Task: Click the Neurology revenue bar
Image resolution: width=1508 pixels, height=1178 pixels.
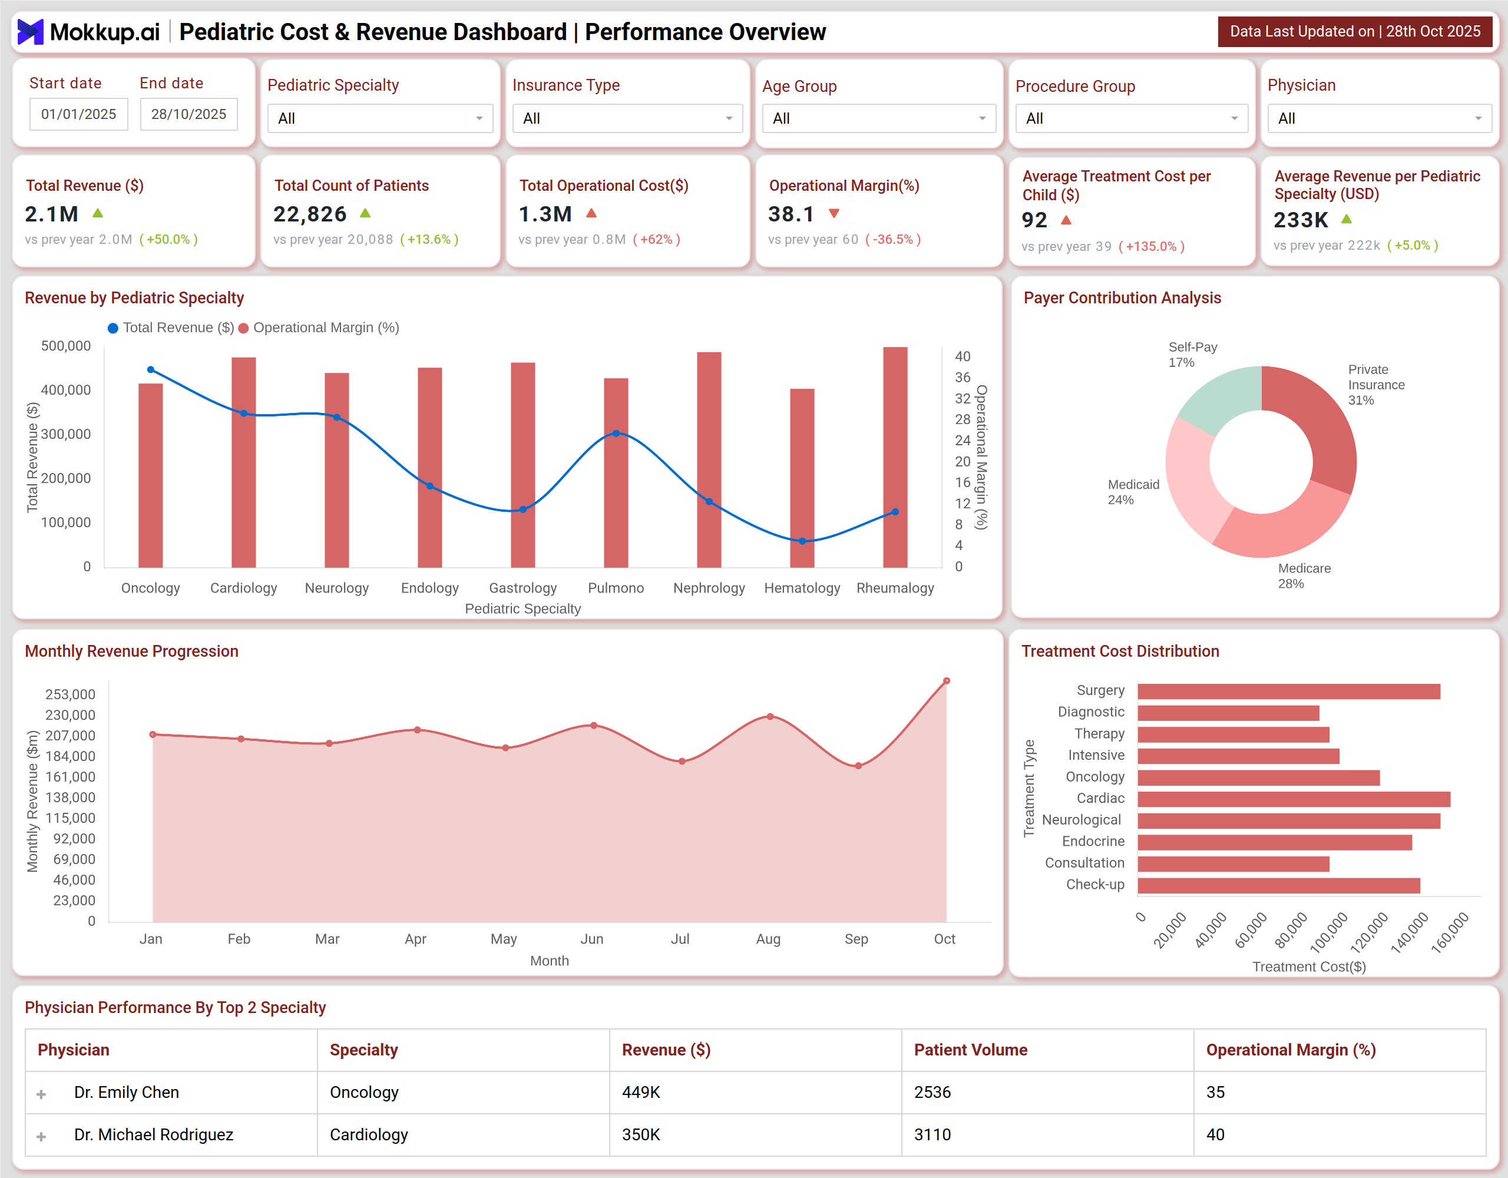Action: click(337, 470)
